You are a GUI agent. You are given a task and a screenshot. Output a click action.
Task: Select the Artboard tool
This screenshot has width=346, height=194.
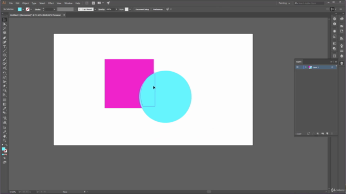[x=4, y=128]
